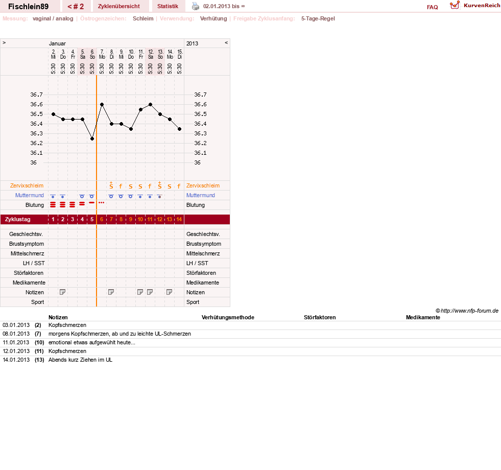Click the printer icon beside the date range
The height and width of the screenshot is (470, 501).
click(195, 6)
